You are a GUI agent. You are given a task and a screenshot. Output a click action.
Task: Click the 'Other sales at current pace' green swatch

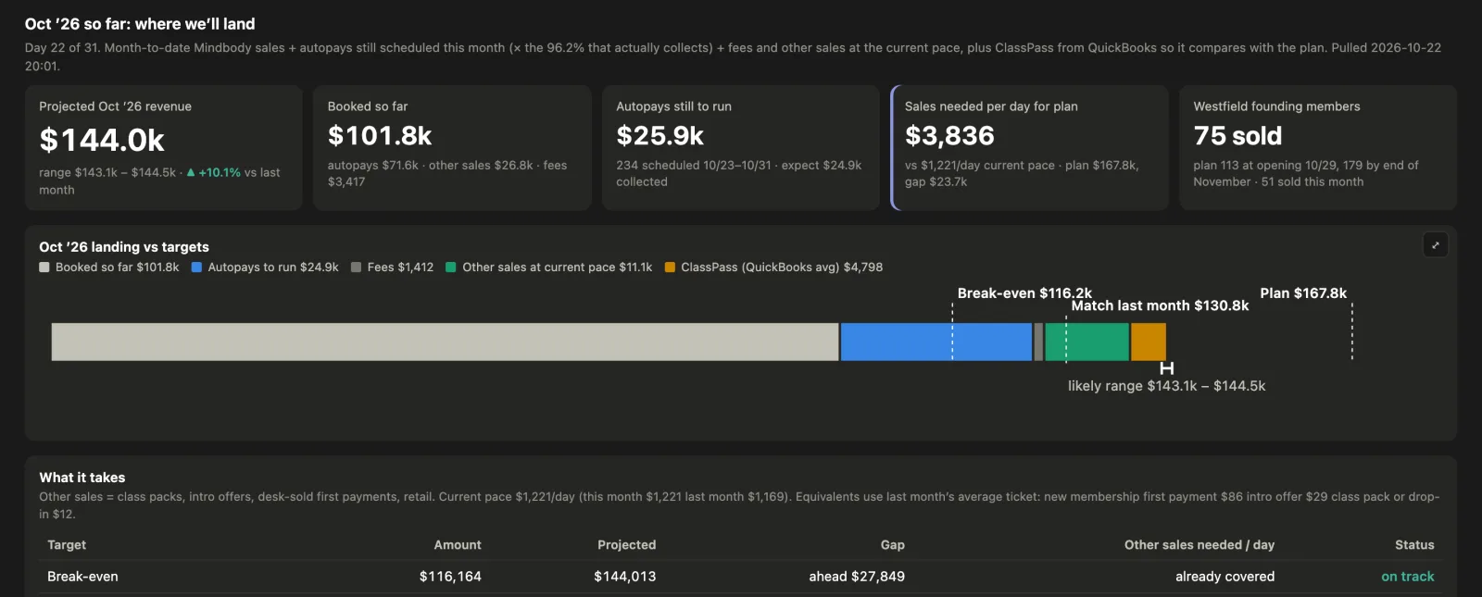tap(451, 267)
